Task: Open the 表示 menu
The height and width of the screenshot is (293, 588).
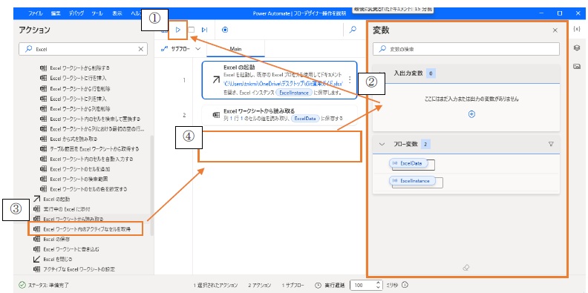Action: [x=117, y=13]
